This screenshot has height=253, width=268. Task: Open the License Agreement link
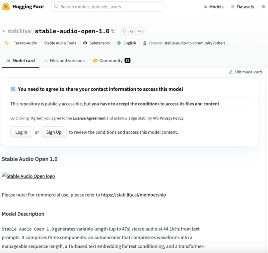(x=89, y=118)
